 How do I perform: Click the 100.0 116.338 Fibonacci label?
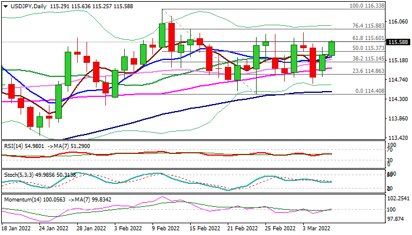[x=367, y=6]
